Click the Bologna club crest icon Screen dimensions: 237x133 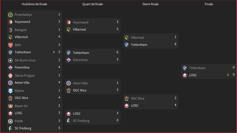pyautogui.click(x=10, y=30)
